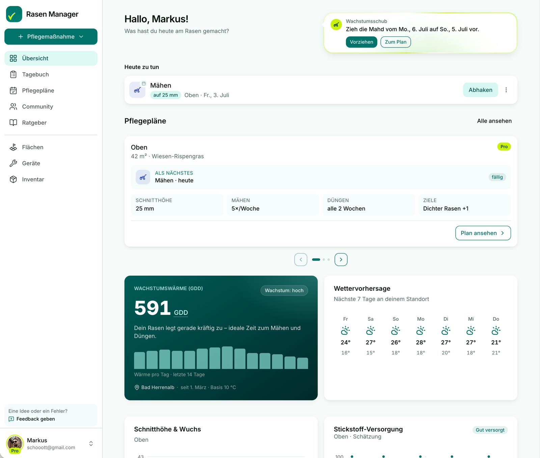Screen dimensions: 540x458
Task: Select the active carousel page indicator
Action: [x=316, y=259]
